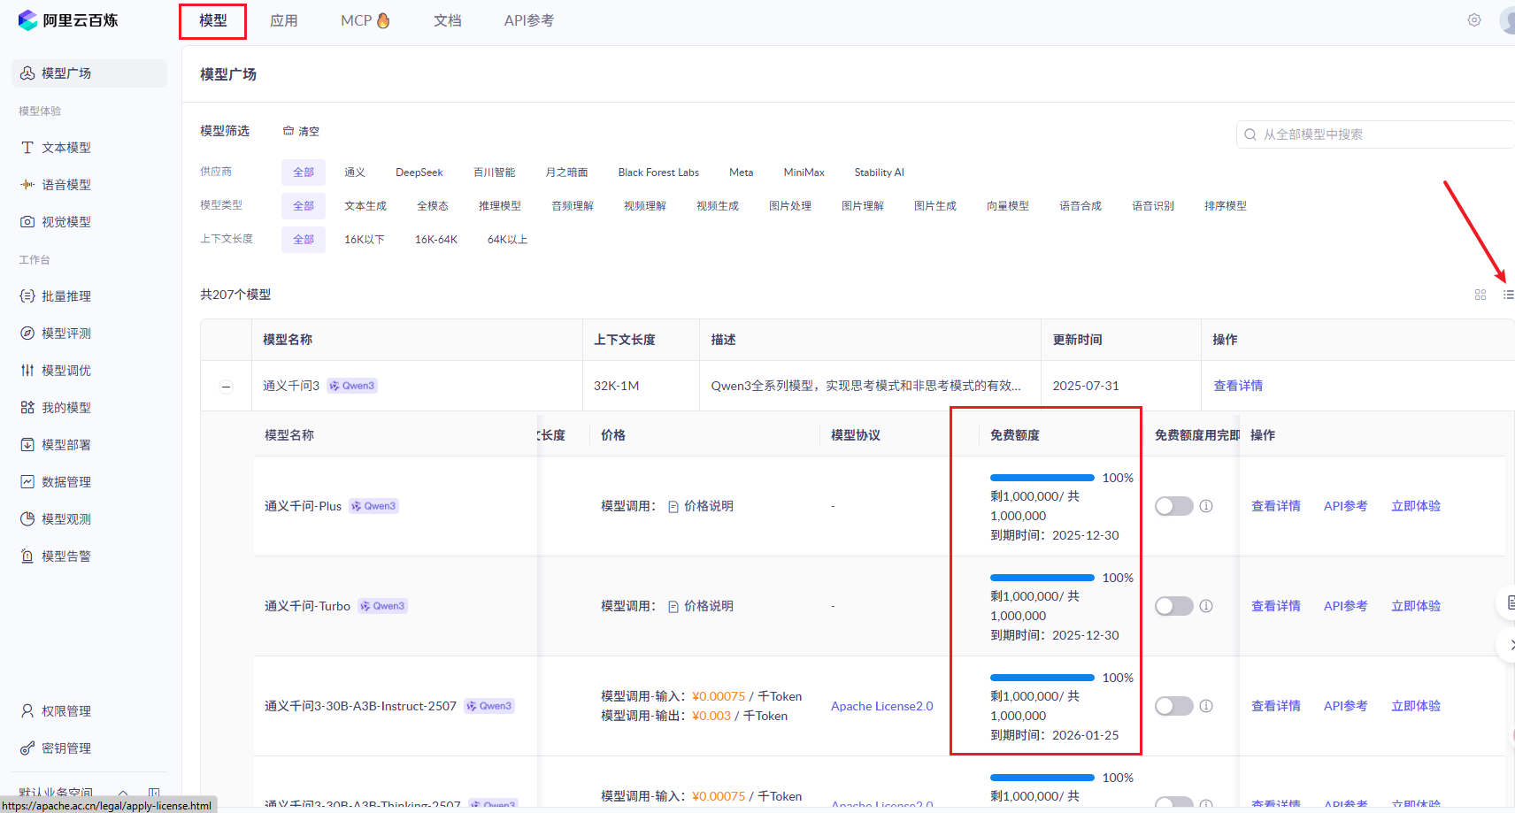This screenshot has height=813, width=1515.
Task: Focus the 从全部模型中搜索 search box
Action: (x=1376, y=134)
